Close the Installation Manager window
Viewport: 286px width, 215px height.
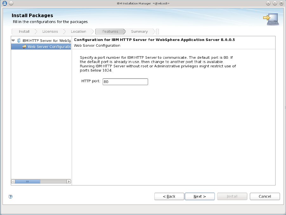(x=282, y=3)
